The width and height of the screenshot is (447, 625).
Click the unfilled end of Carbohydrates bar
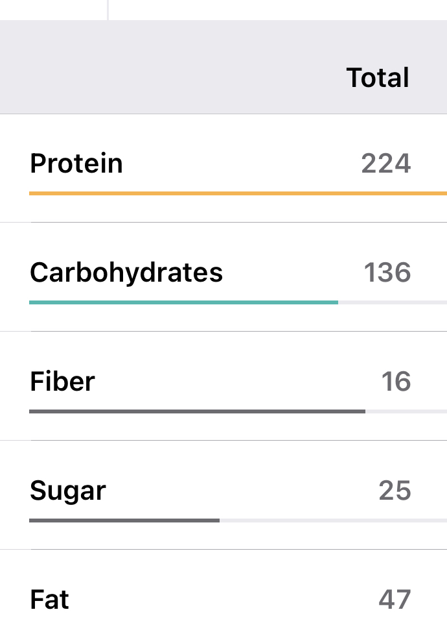pyautogui.click(x=392, y=302)
